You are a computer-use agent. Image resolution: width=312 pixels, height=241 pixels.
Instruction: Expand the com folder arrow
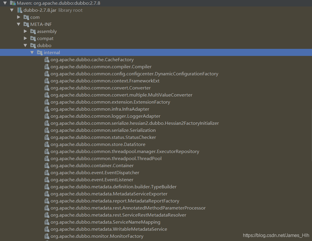(19, 17)
